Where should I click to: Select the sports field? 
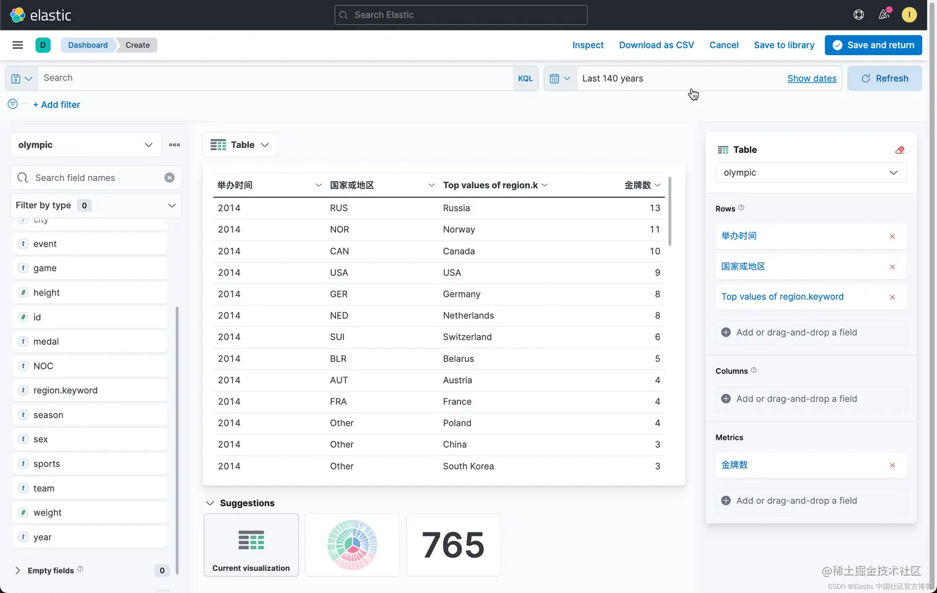90,463
